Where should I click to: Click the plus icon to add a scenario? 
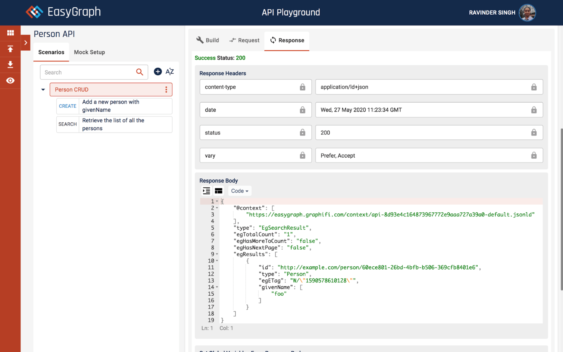click(158, 72)
